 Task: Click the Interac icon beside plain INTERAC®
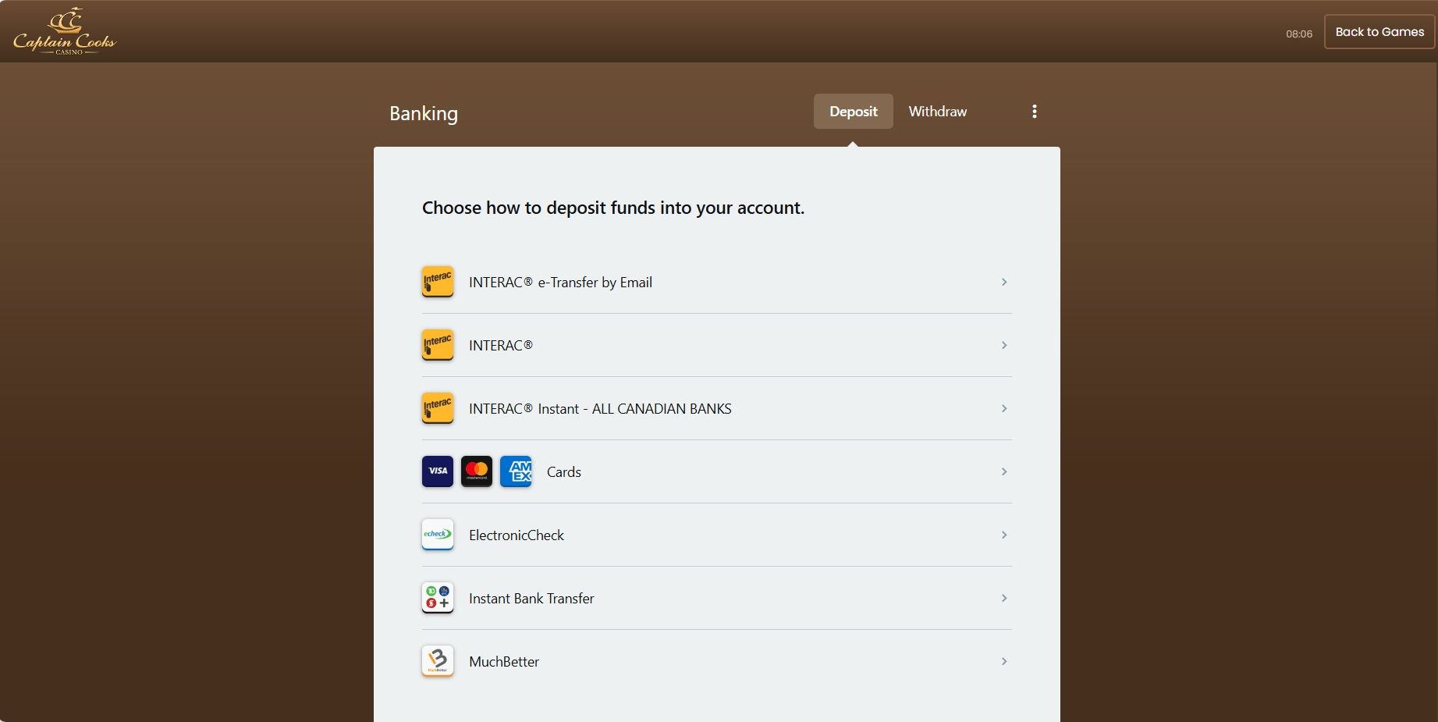pyautogui.click(x=438, y=345)
